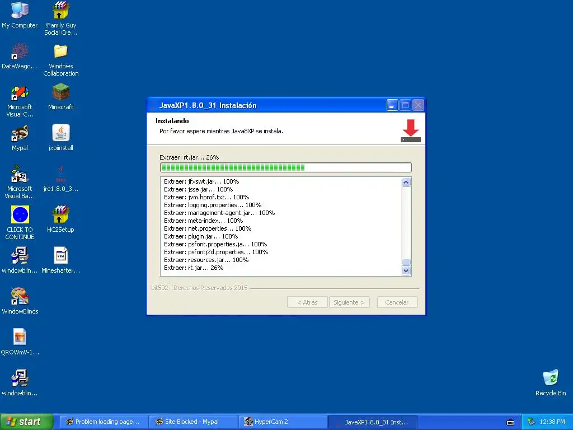The height and width of the screenshot is (430, 573).
Task: Select the WindowBlinds shortcut icon
Action: tap(20, 297)
